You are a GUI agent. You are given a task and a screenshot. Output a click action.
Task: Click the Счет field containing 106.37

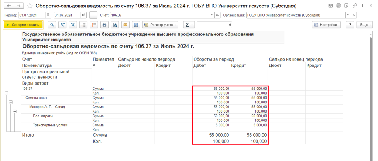[159, 15]
